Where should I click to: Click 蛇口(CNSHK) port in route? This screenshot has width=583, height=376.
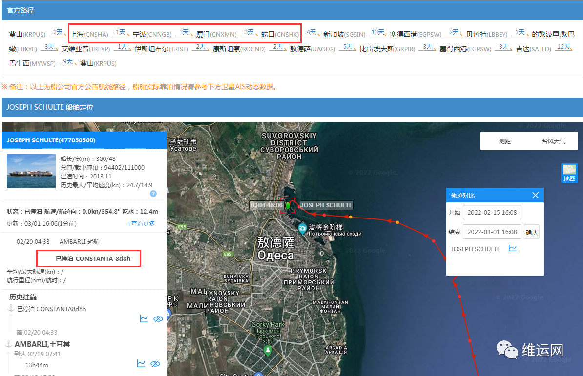[280, 34]
